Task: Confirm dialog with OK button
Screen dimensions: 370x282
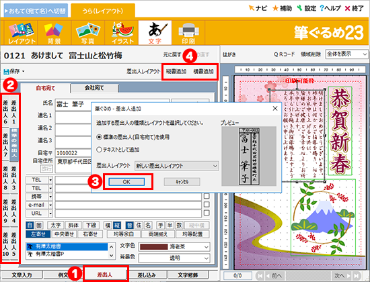Action: tap(126, 182)
